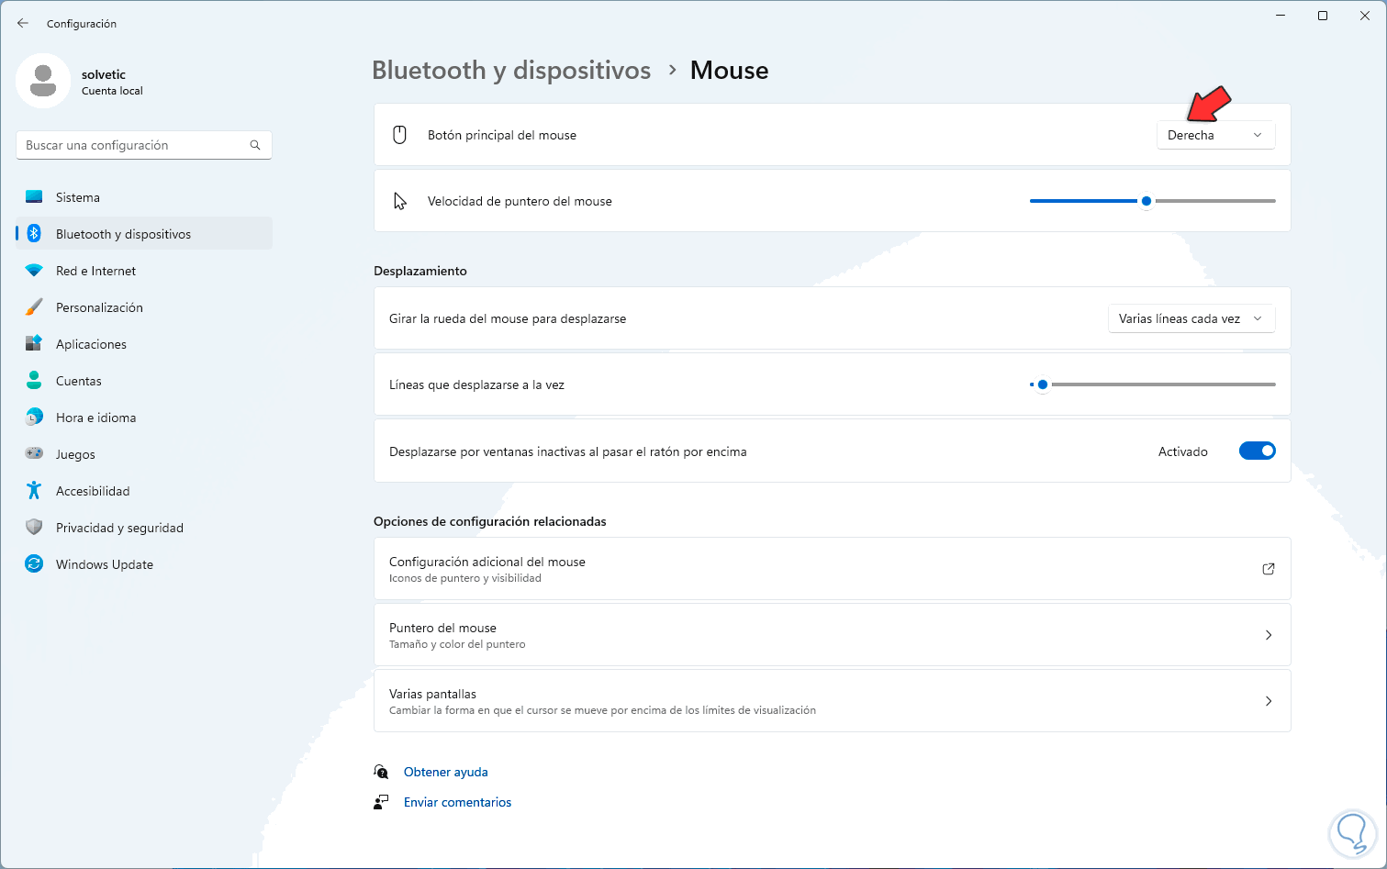This screenshot has height=869, width=1387.
Task: Click the Accesibilidad figure icon
Action: tap(34, 491)
